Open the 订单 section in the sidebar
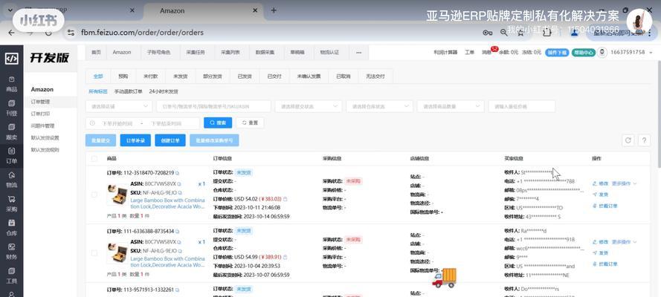661x297 pixels. coord(11,156)
